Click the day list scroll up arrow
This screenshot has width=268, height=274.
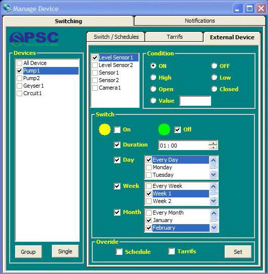click(213, 160)
